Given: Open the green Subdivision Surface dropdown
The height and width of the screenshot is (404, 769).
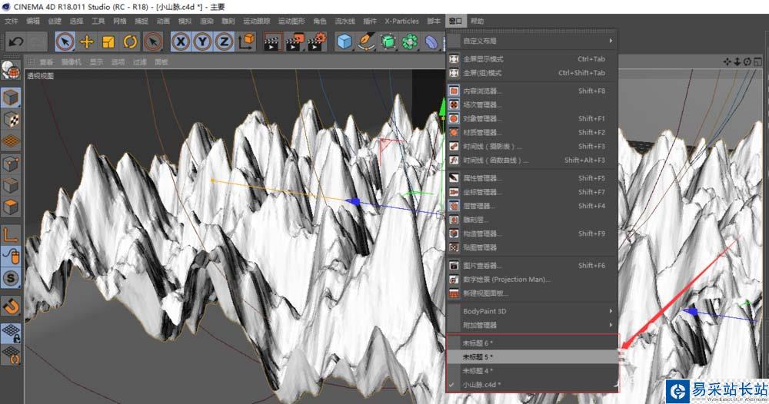Looking at the screenshot, I should 388,41.
